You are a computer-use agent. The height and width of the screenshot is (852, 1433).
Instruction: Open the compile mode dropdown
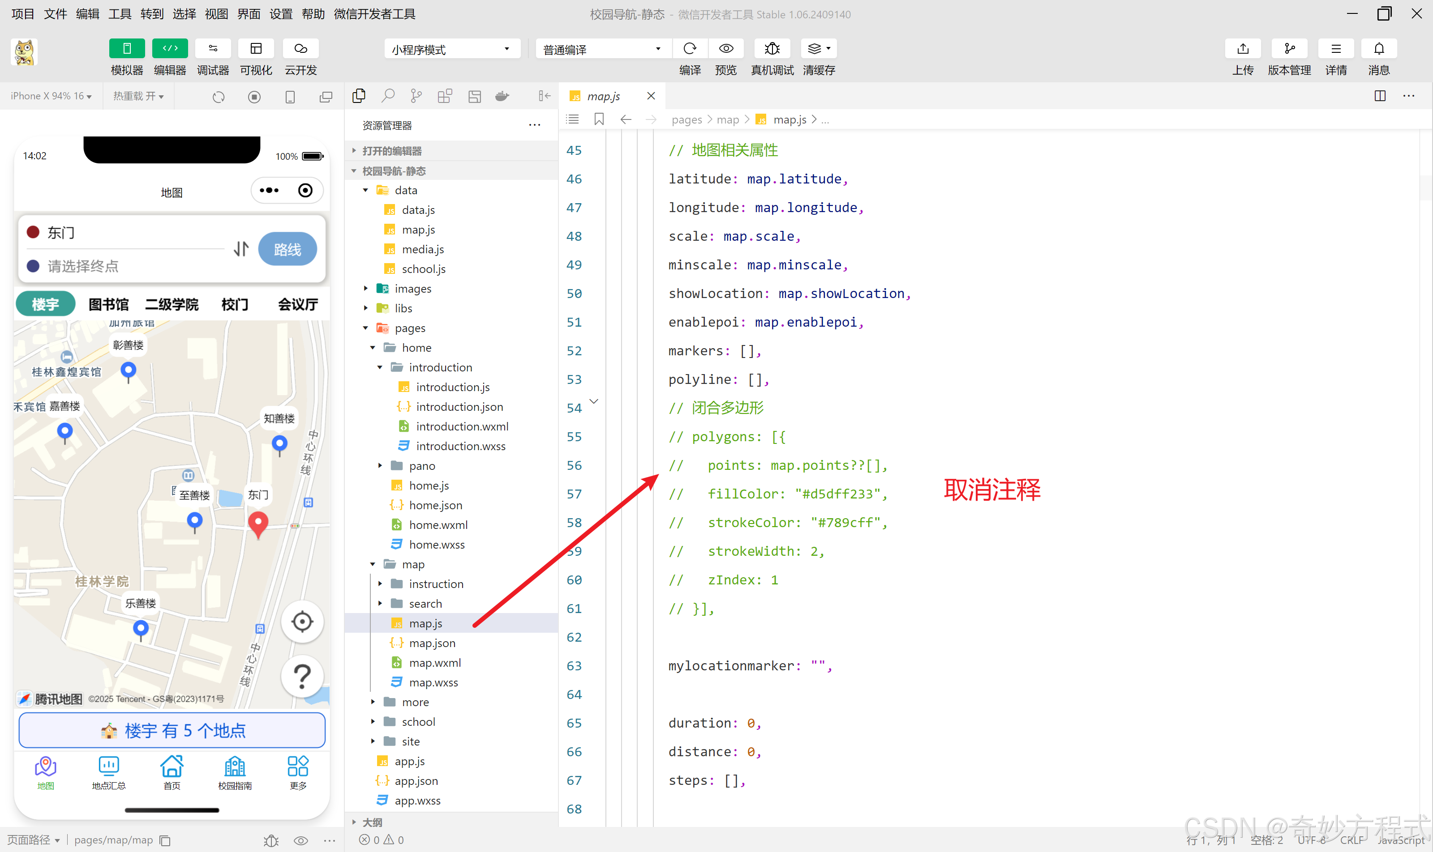[x=602, y=49]
